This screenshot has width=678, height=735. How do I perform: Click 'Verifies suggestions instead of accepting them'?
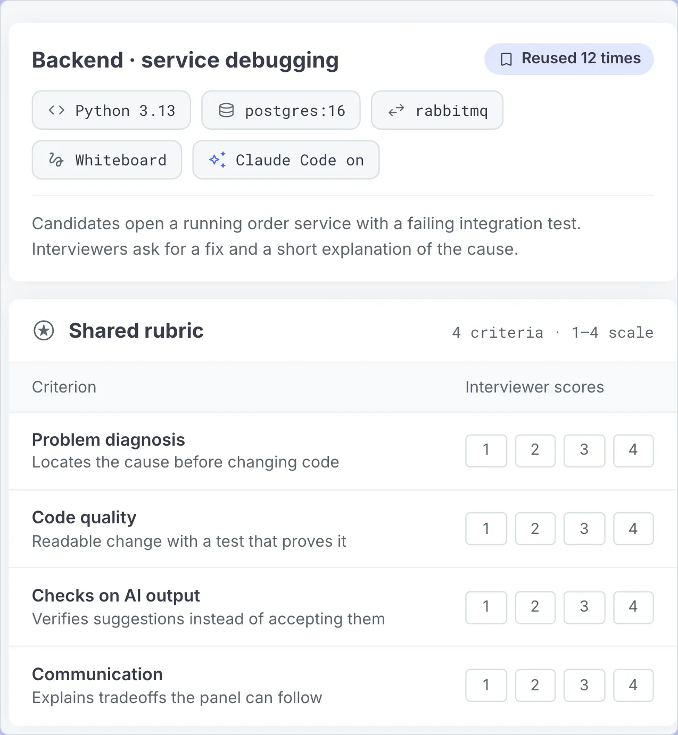[208, 619]
